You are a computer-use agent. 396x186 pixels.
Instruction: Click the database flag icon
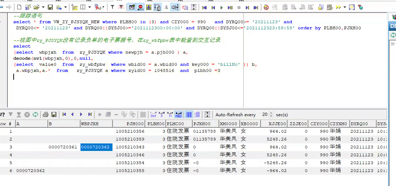coord(360,7)
